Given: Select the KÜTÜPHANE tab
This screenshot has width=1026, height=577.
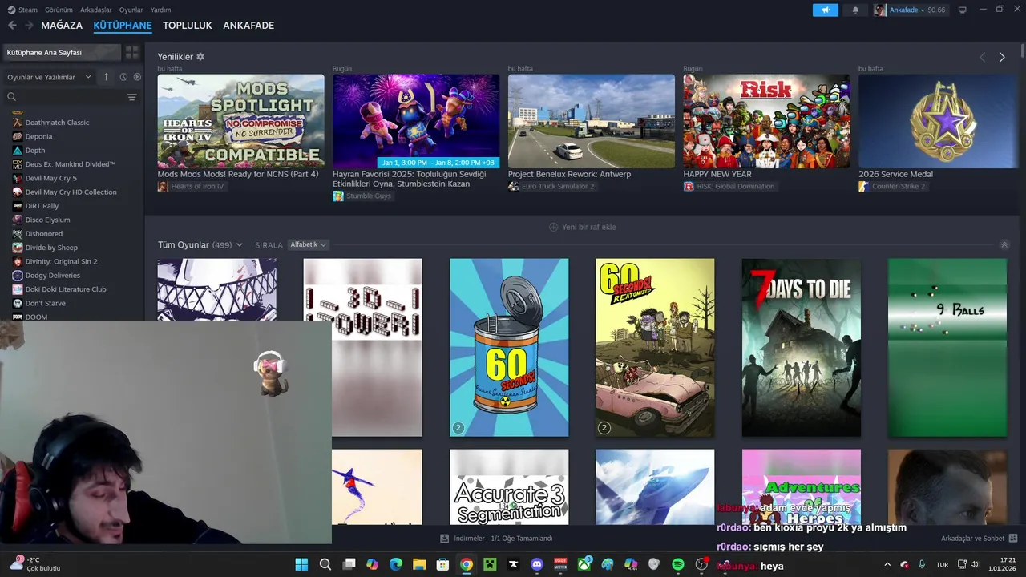Looking at the screenshot, I should 123,26.
